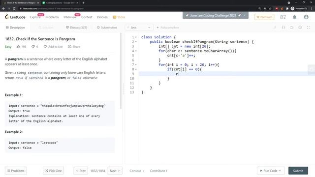Go to the Next problem

coord(115,171)
